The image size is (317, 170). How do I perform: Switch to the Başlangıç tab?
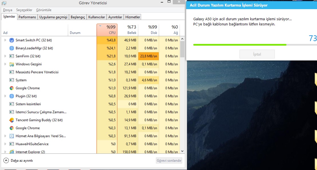78,17
